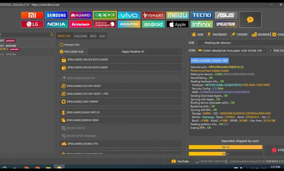Switch to the META tab
Viewport: 284px width, 171px height.
(93, 36)
